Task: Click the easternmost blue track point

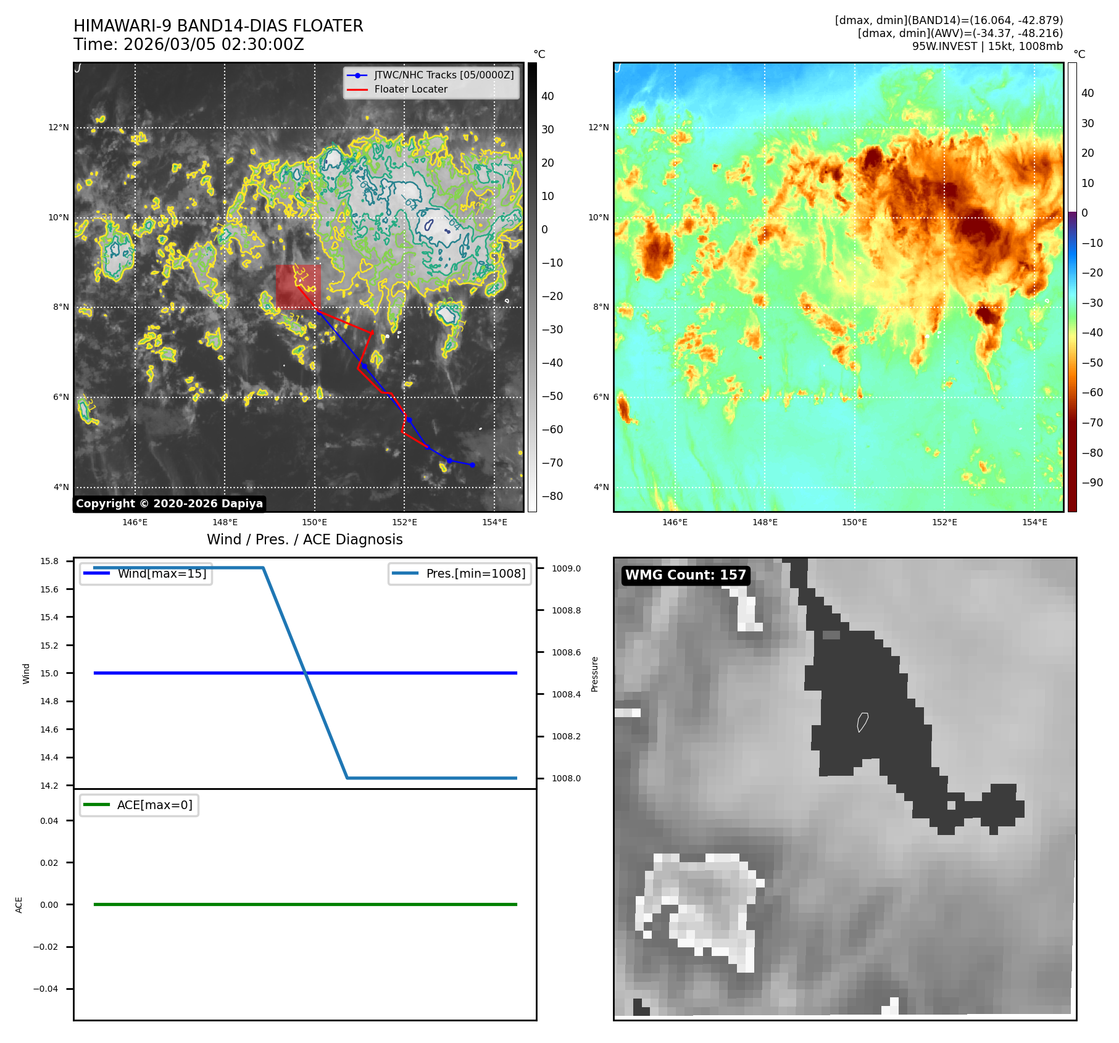Action: pos(472,465)
